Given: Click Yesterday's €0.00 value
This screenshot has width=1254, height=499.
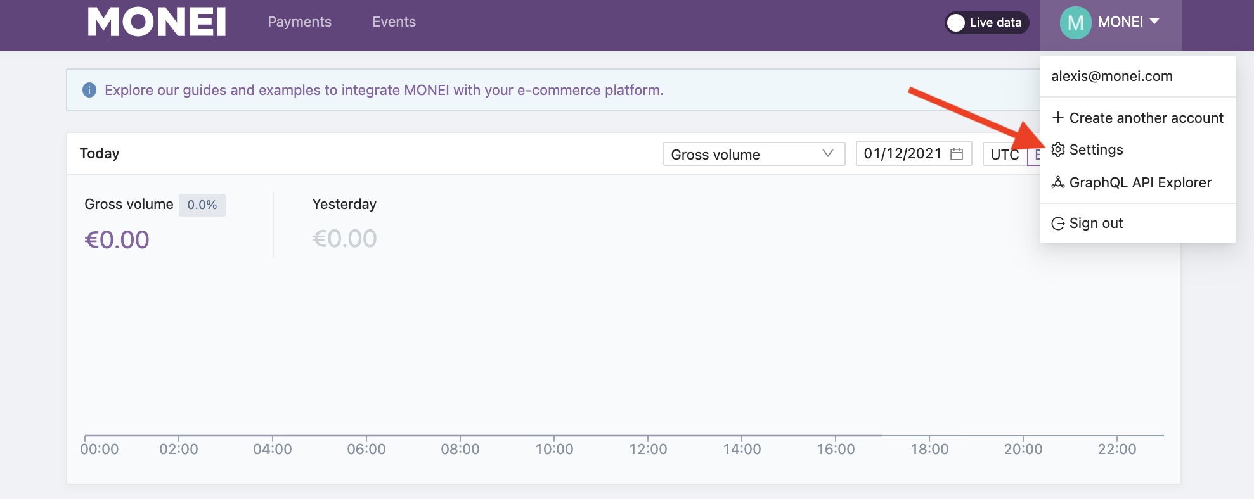Looking at the screenshot, I should click(344, 239).
